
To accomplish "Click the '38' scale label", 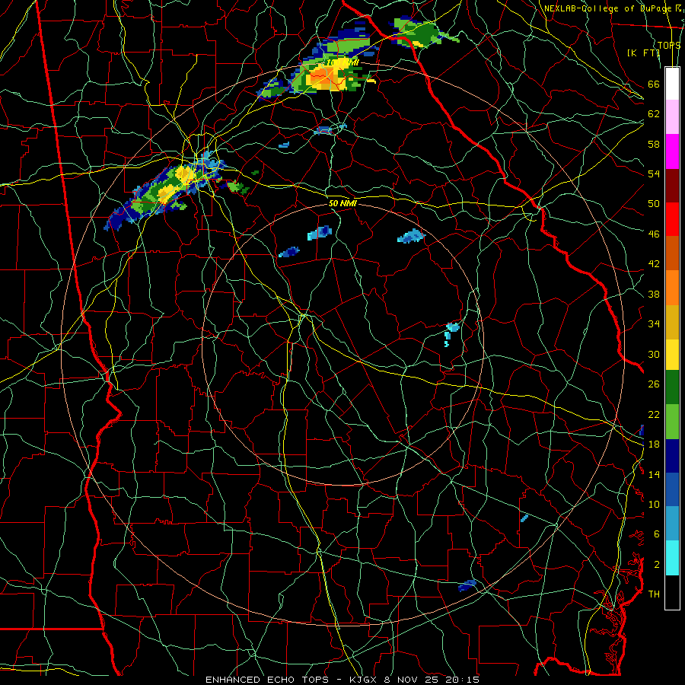I will [x=654, y=294].
